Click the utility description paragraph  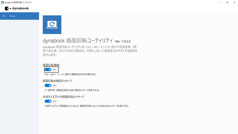[x=90, y=51]
